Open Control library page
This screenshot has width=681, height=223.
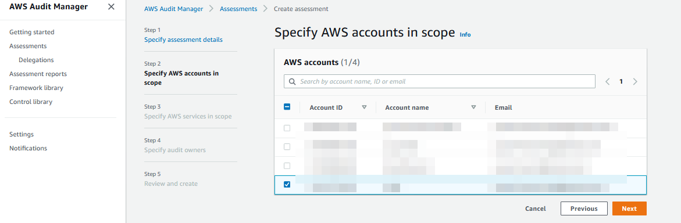[x=31, y=102]
